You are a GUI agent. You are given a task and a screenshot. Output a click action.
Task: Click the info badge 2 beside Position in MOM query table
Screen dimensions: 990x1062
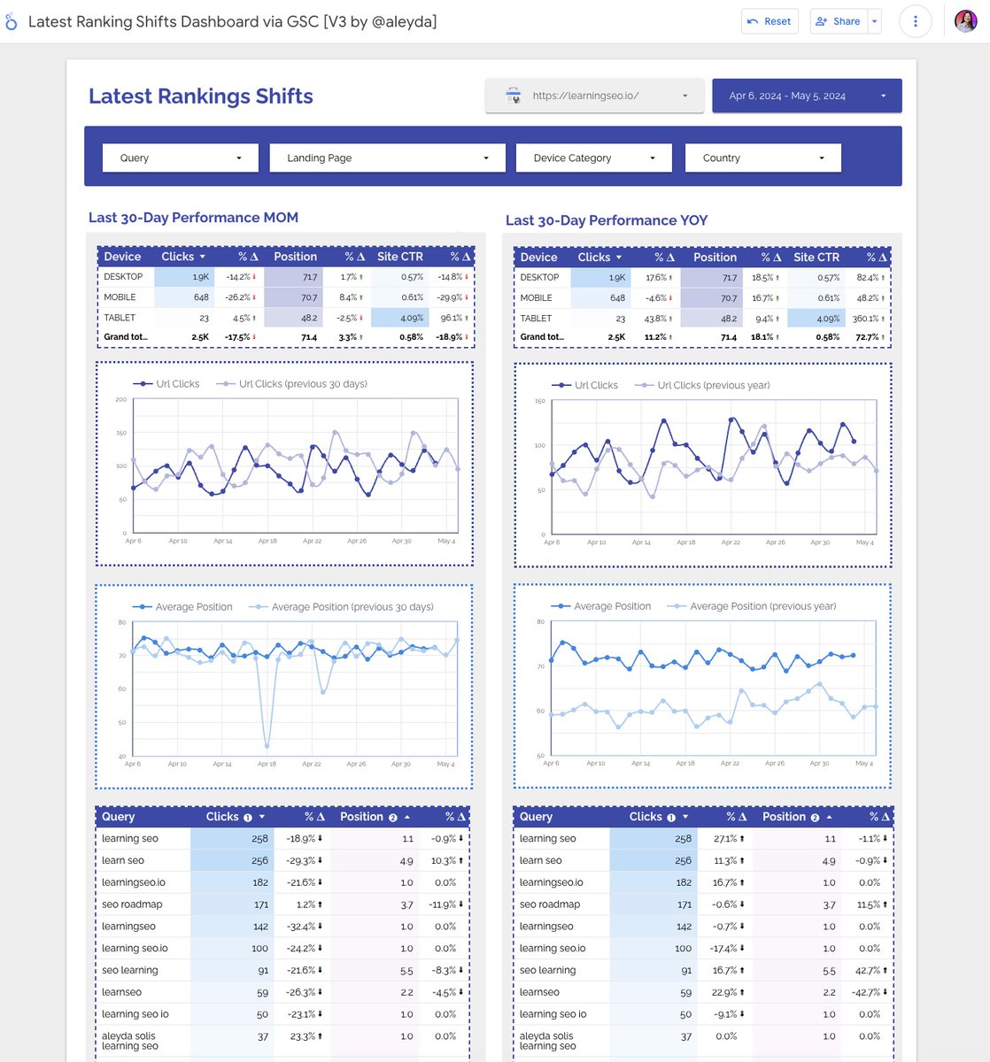(393, 818)
